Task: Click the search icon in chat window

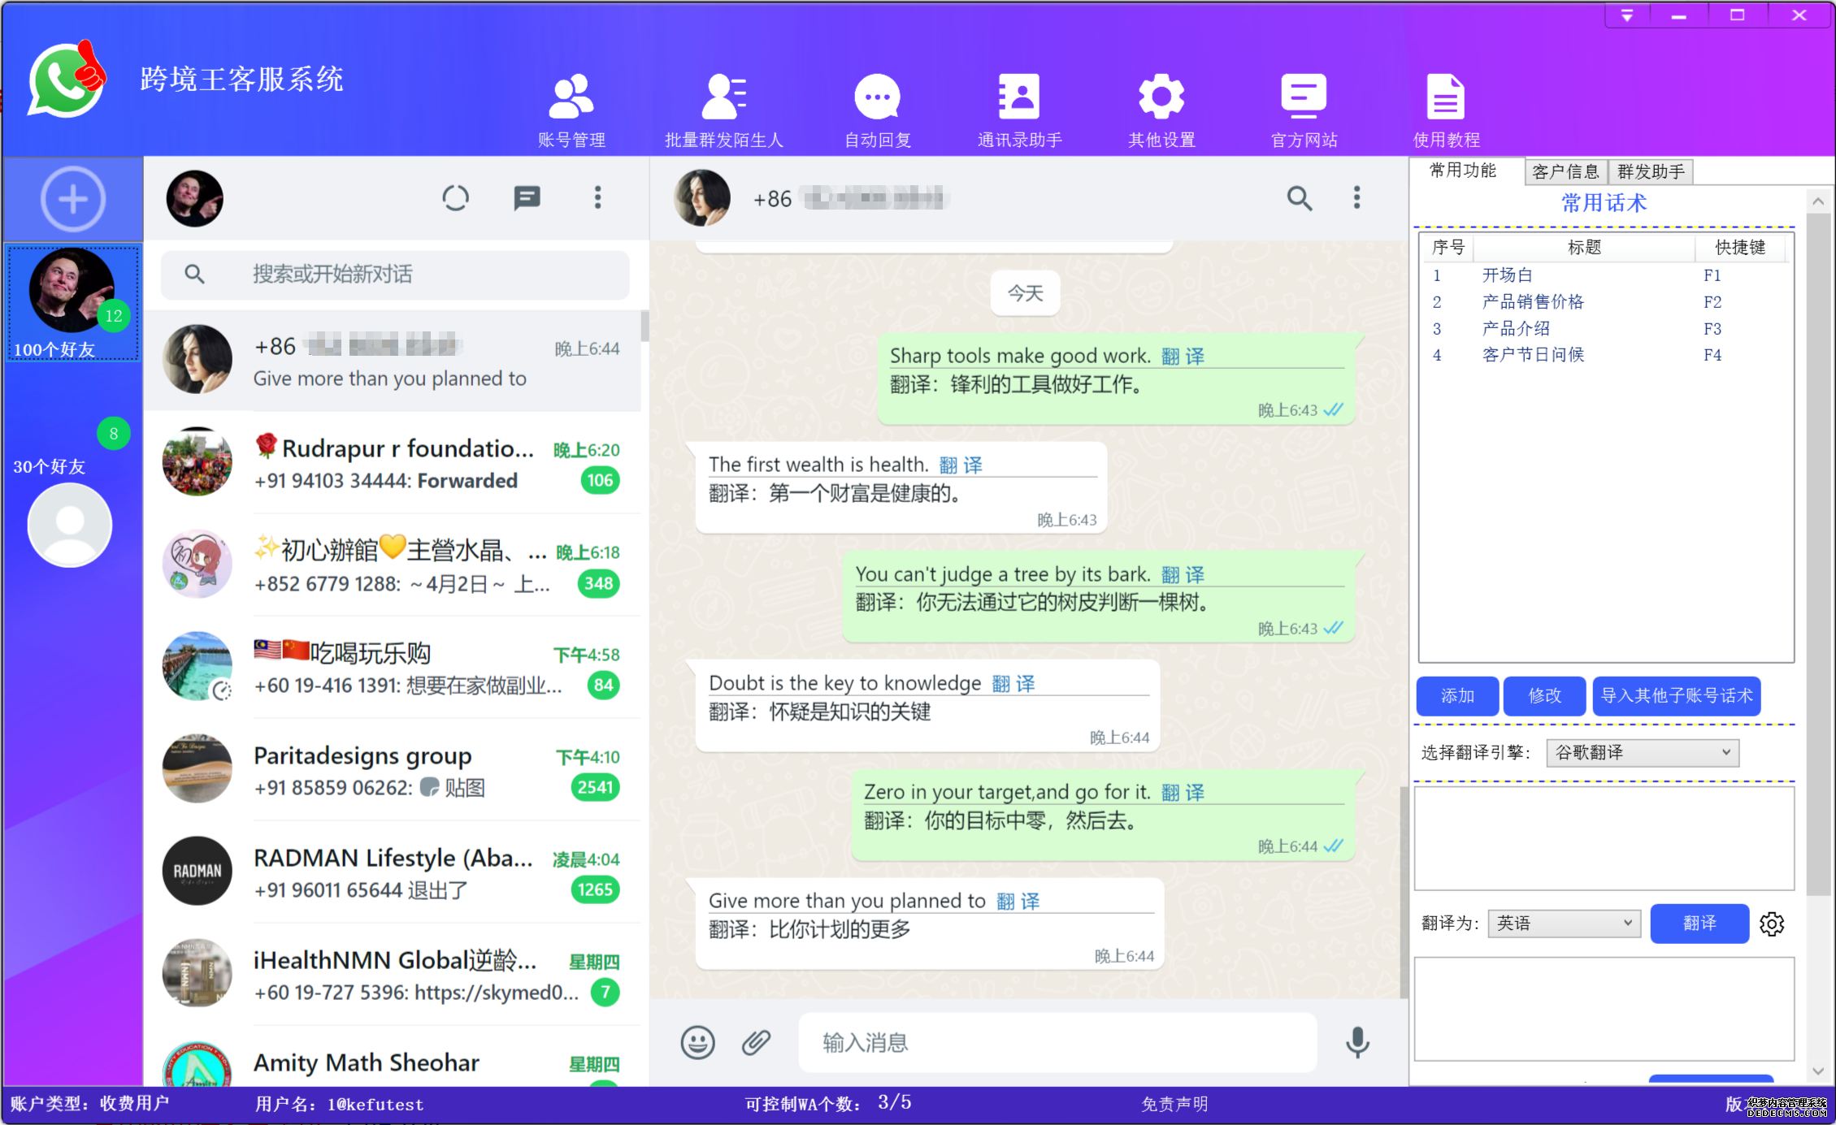Action: (1297, 198)
